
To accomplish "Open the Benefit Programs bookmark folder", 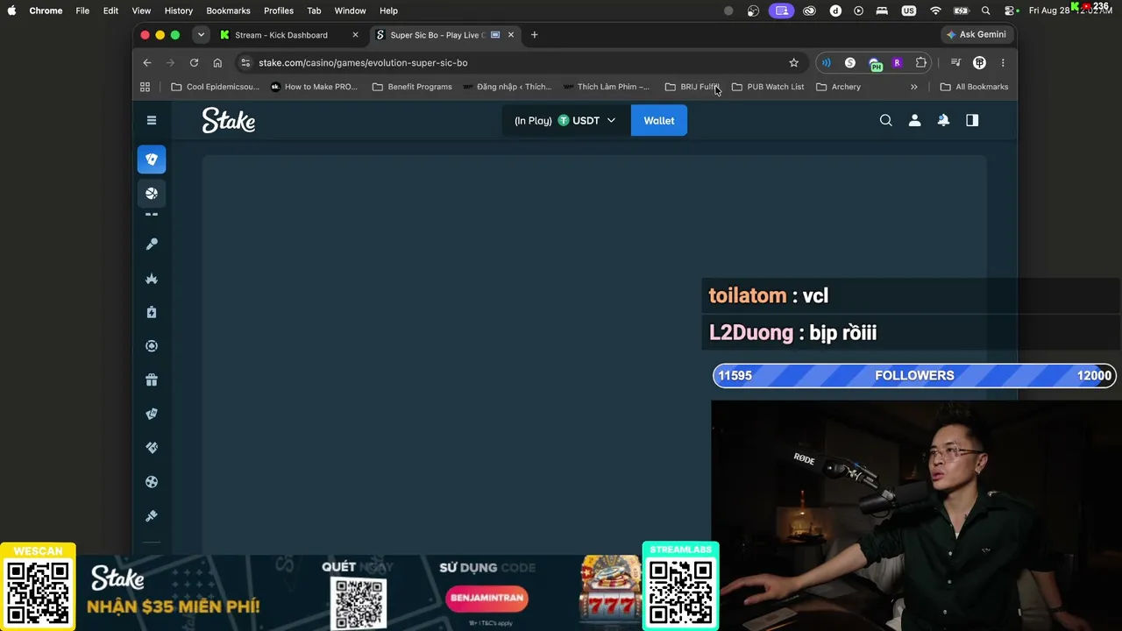I will click(412, 87).
